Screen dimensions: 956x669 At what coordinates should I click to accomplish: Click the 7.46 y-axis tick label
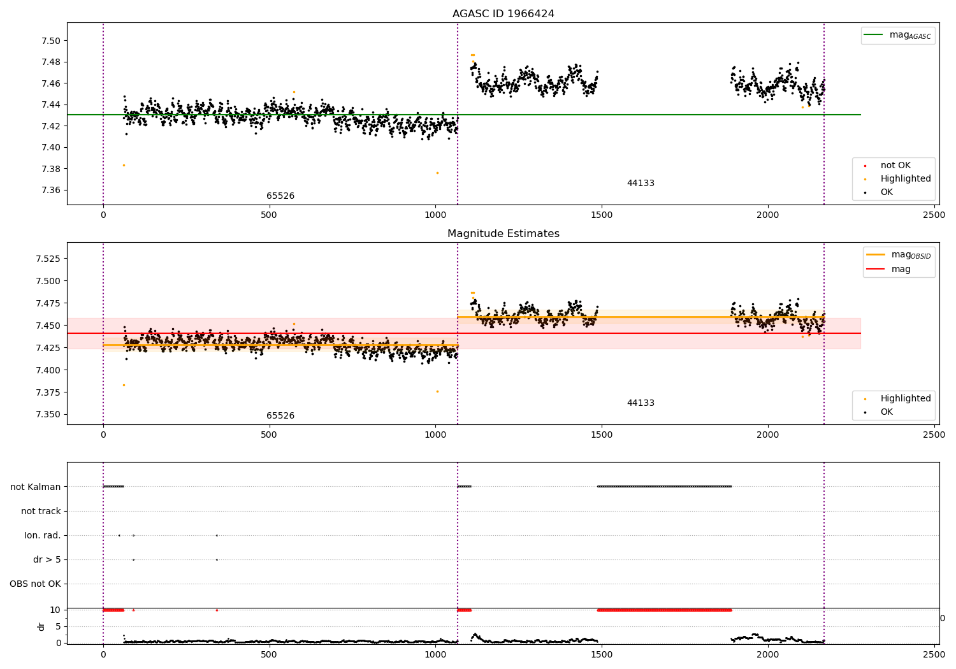pos(50,83)
